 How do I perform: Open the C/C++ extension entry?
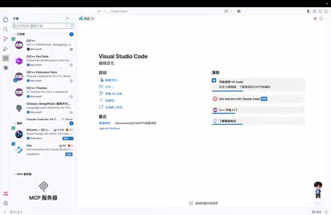click(x=43, y=45)
